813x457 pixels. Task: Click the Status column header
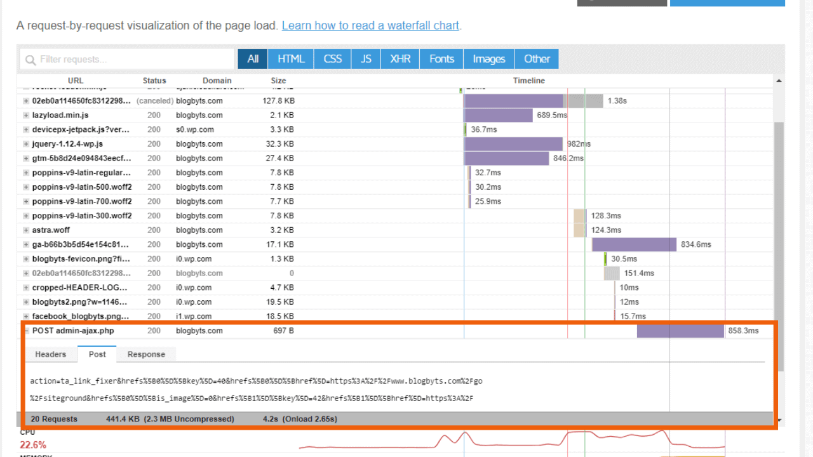(x=154, y=81)
